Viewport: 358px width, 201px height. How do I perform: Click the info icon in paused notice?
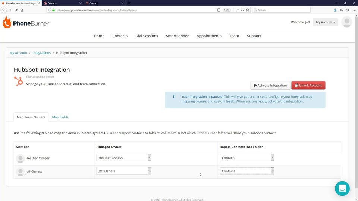pyautogui.click(x=173, y=96)
